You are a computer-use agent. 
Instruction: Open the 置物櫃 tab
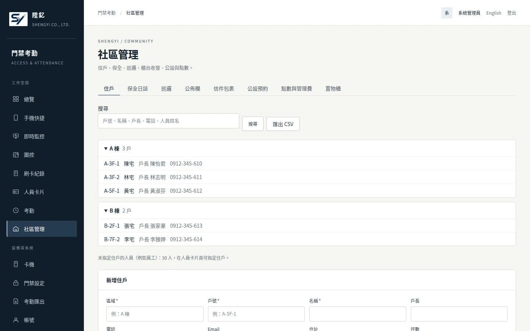(333, 89)
